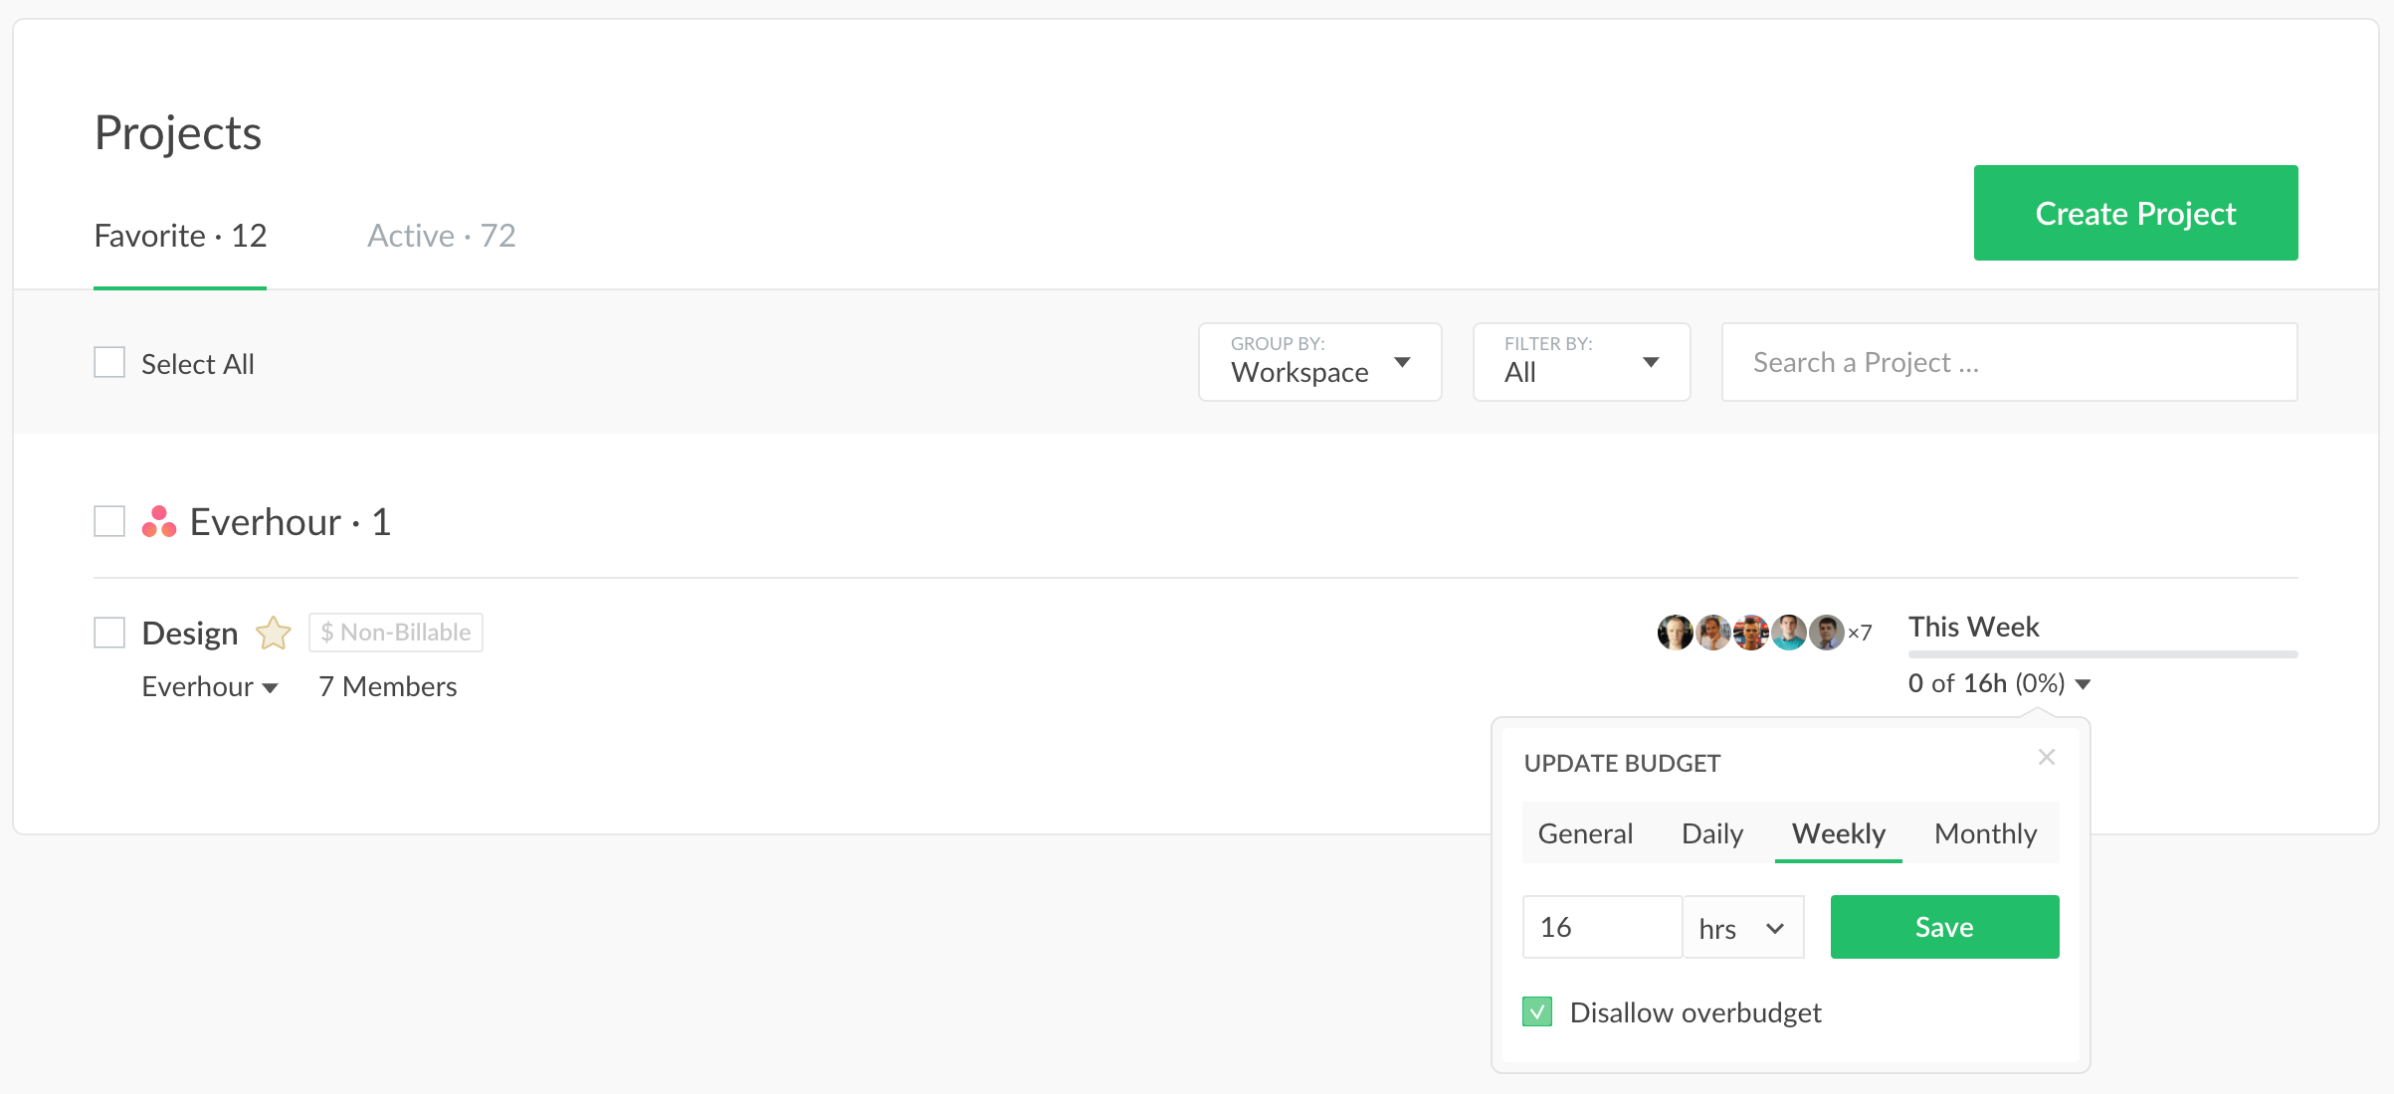Click the Create Project button
Image resolution: width=2394 pixels, height=1094 pixels.
point(2135,213)
